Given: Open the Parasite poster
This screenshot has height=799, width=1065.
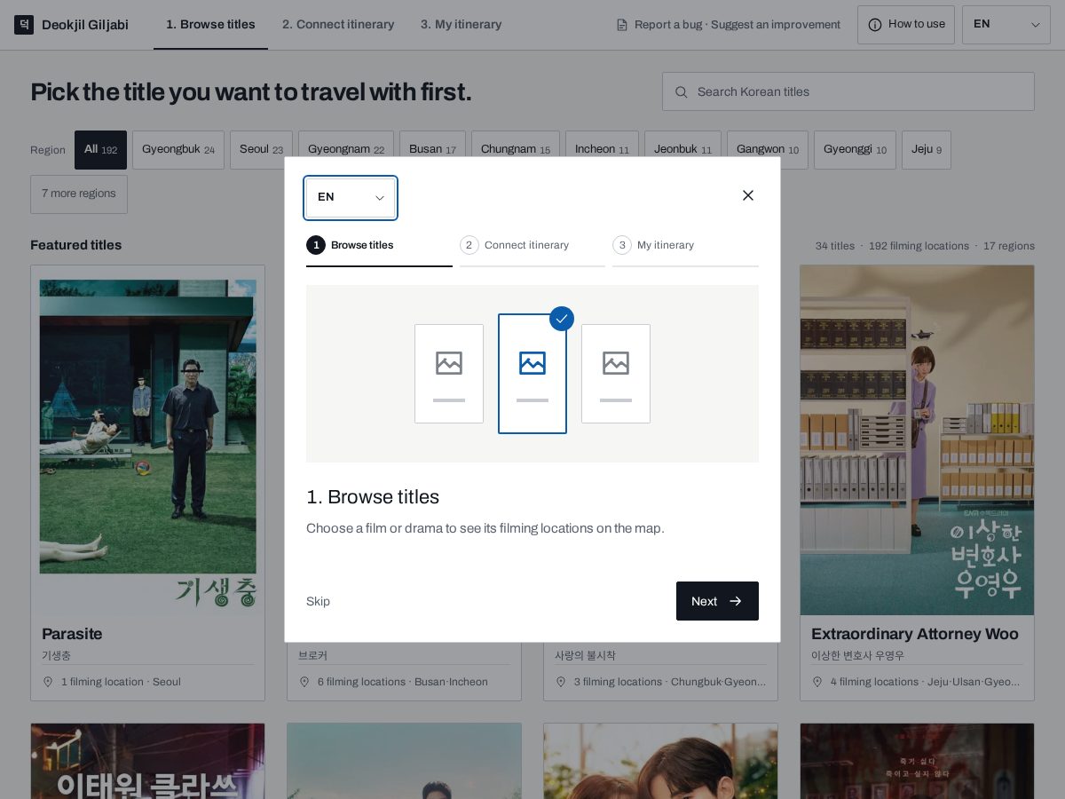Looking at the screenshot, I should [x=147, y=440].
